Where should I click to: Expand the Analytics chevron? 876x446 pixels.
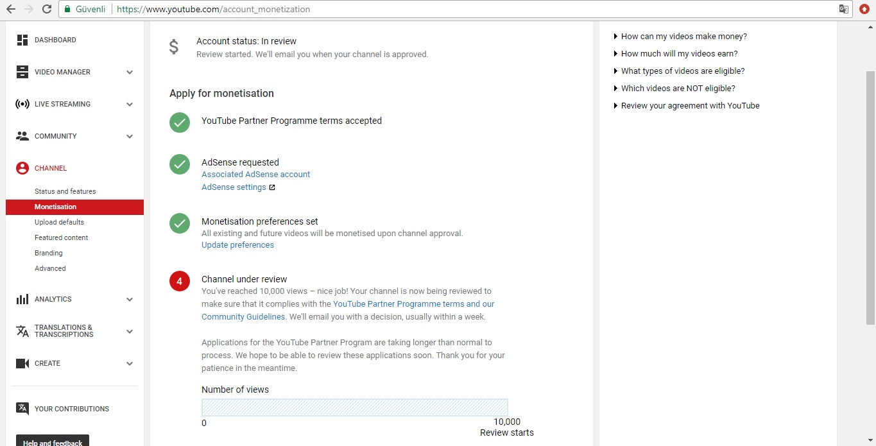pyautogui.click(x=130, y=300)
